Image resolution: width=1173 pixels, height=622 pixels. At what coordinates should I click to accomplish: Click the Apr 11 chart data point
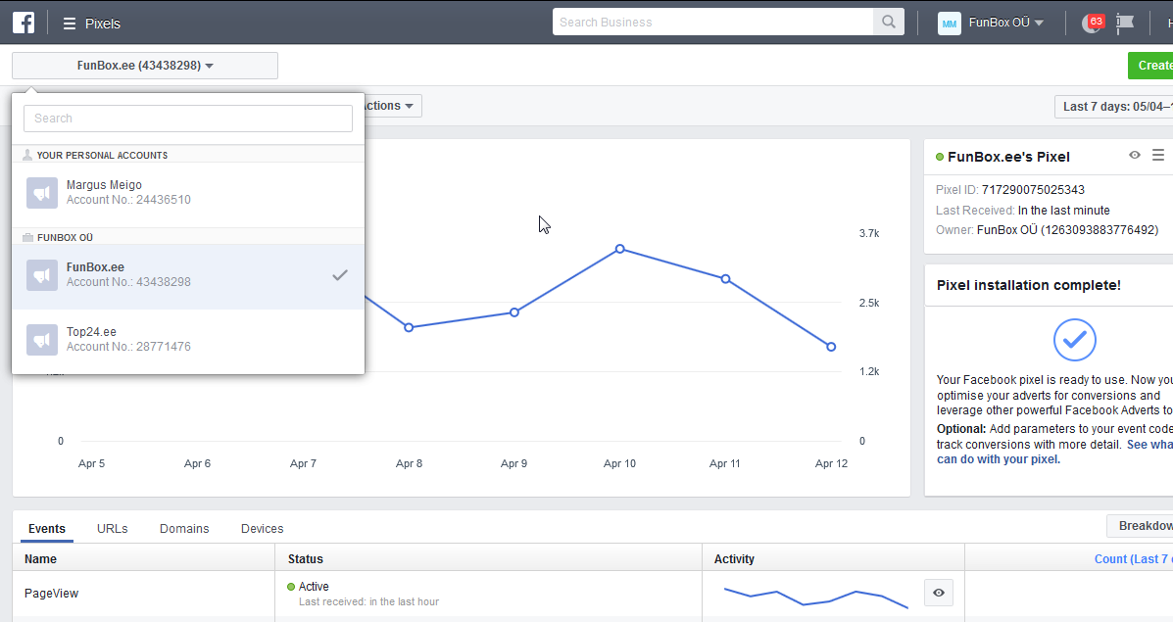click(725, 279)
